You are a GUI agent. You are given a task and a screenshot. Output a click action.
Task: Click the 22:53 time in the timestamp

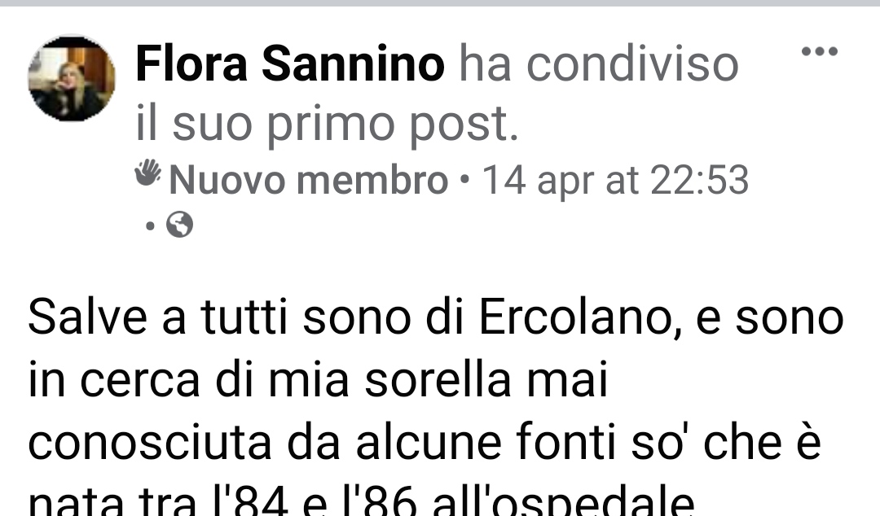[699, 181]
